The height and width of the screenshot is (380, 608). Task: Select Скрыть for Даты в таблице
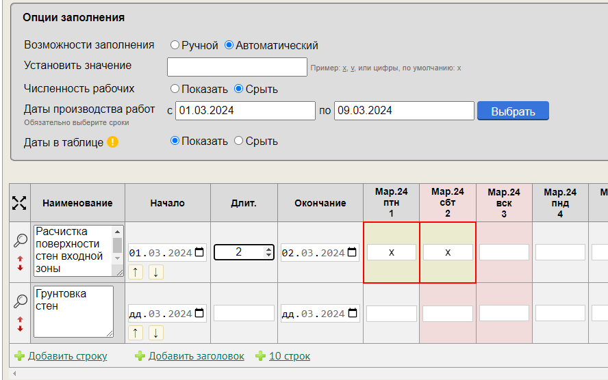coord(238,141)
